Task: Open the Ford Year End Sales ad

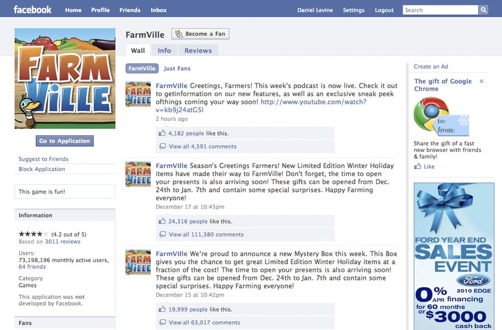Action: coord(454,256)
